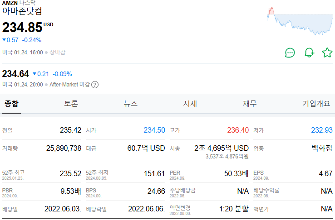Screen dimensions: 335x220
Task: Click the 액면가 label
Action: (261, 209)
